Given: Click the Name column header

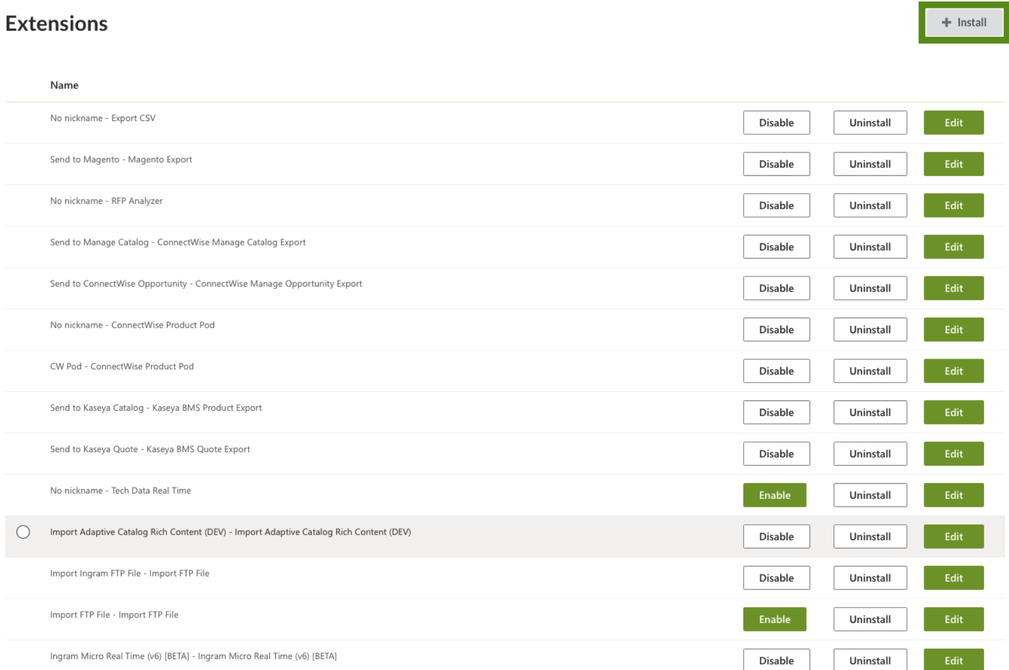Looking at the screenshot, I should tap(64, 85).
